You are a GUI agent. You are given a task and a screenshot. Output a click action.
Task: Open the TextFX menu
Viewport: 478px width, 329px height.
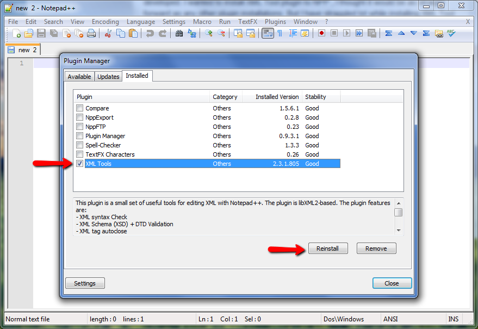click(x=247, y=22)
